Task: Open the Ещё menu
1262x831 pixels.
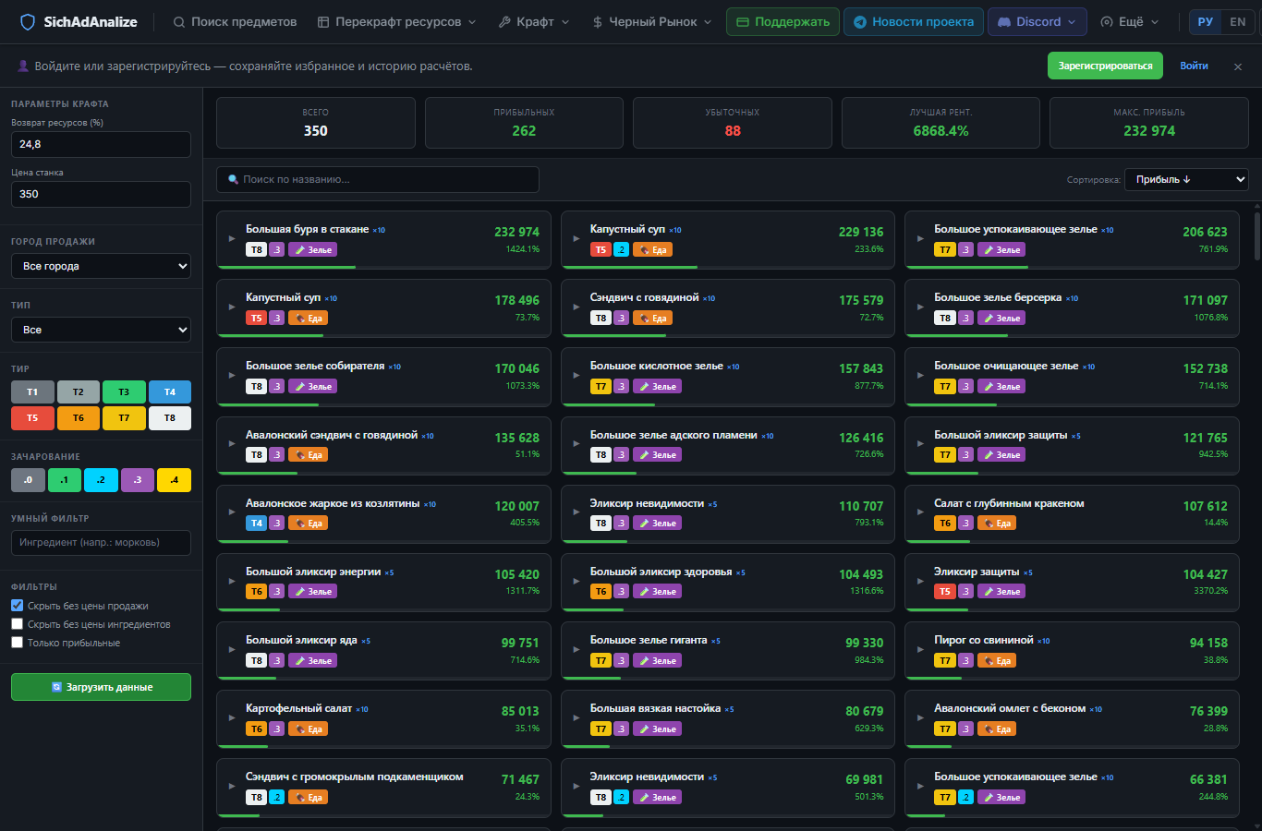Action: click(1129, 22)
